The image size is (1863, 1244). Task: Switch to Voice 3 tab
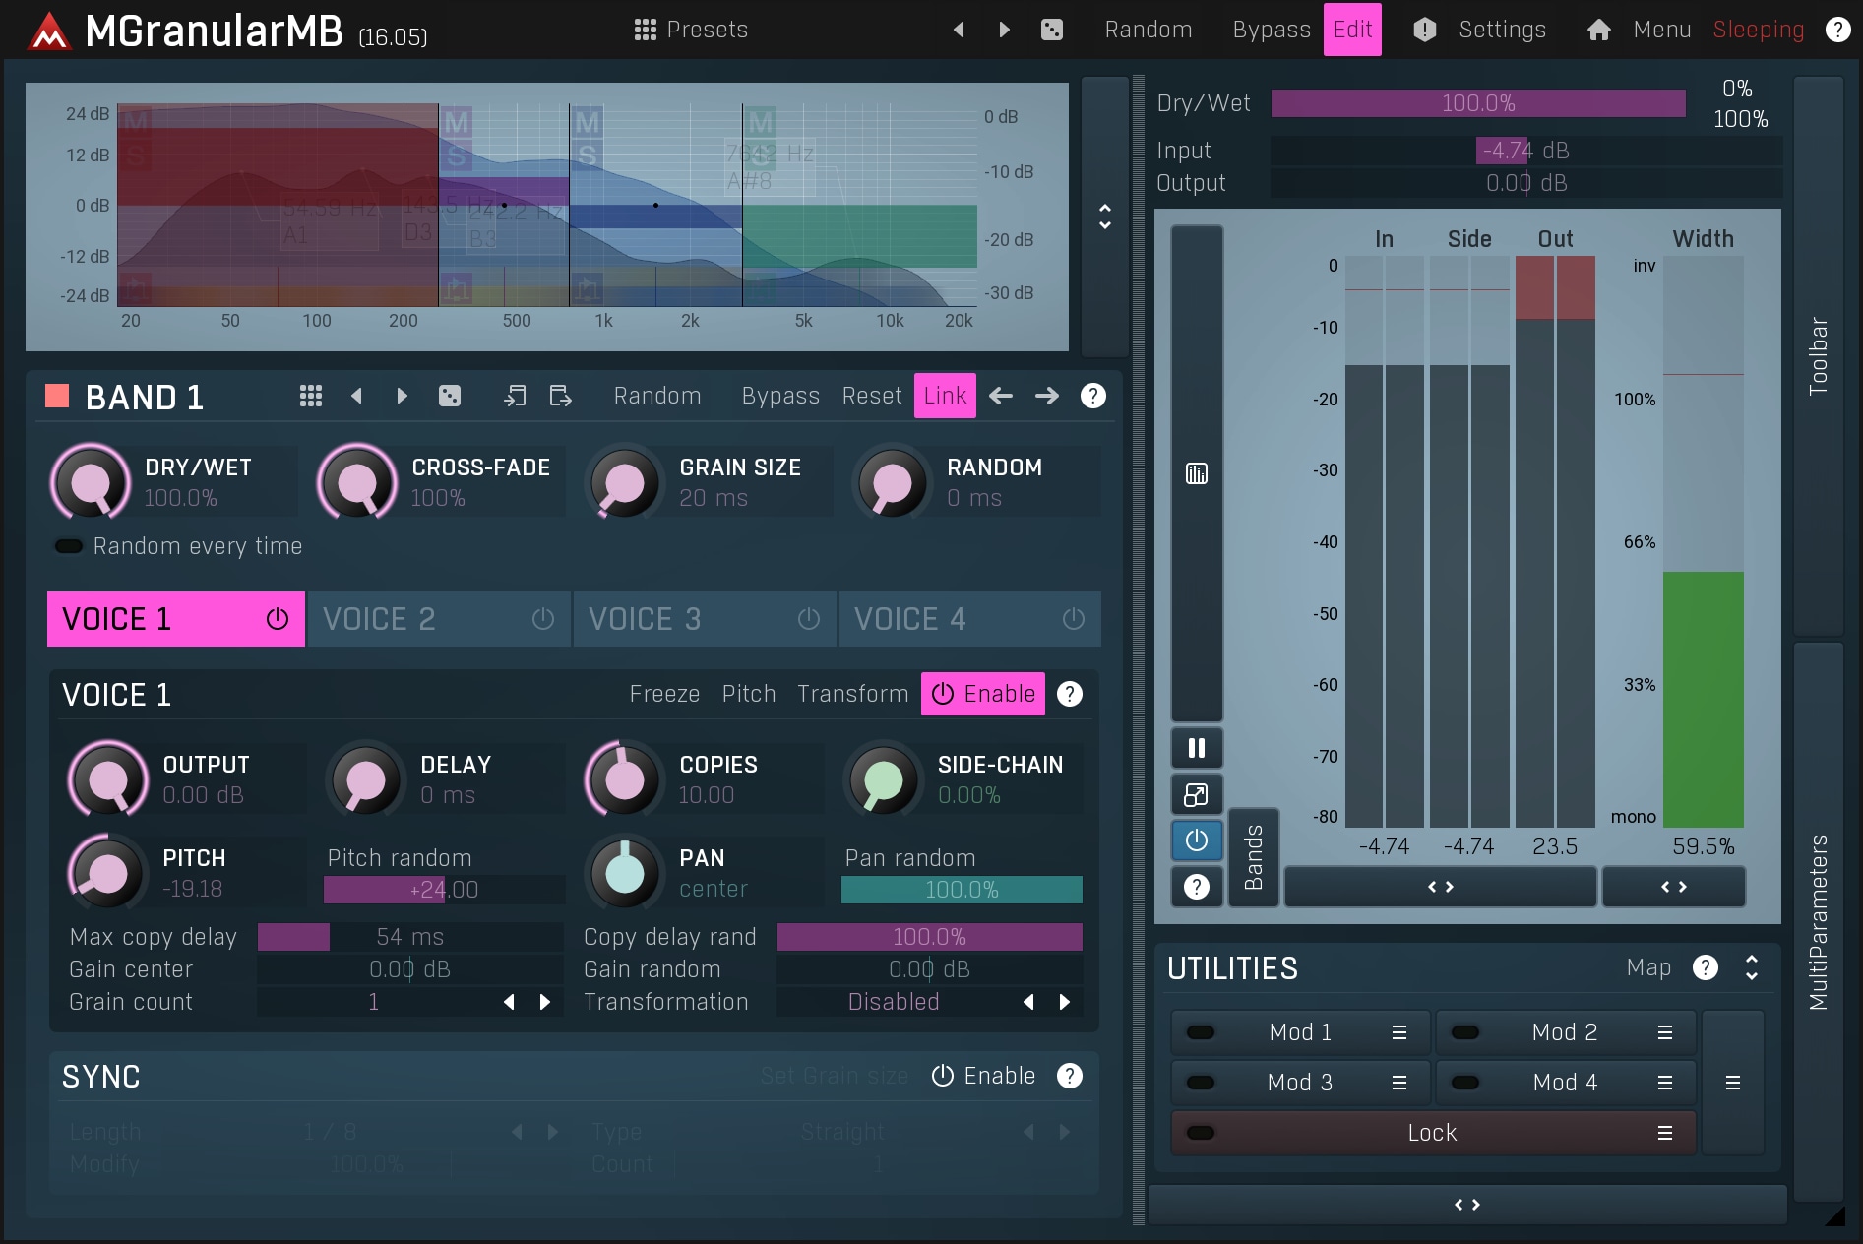point(705,619)
